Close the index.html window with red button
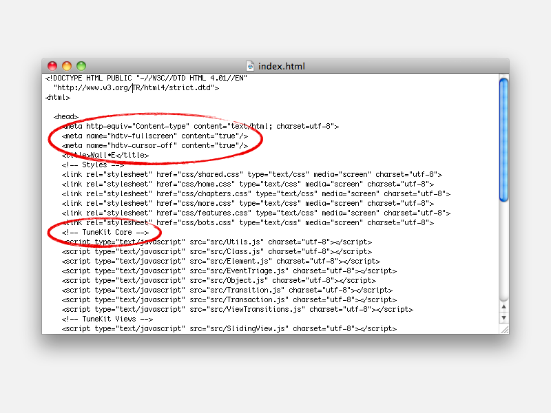Viewport: 551px width, 413px height. click(x=52, y=66)
